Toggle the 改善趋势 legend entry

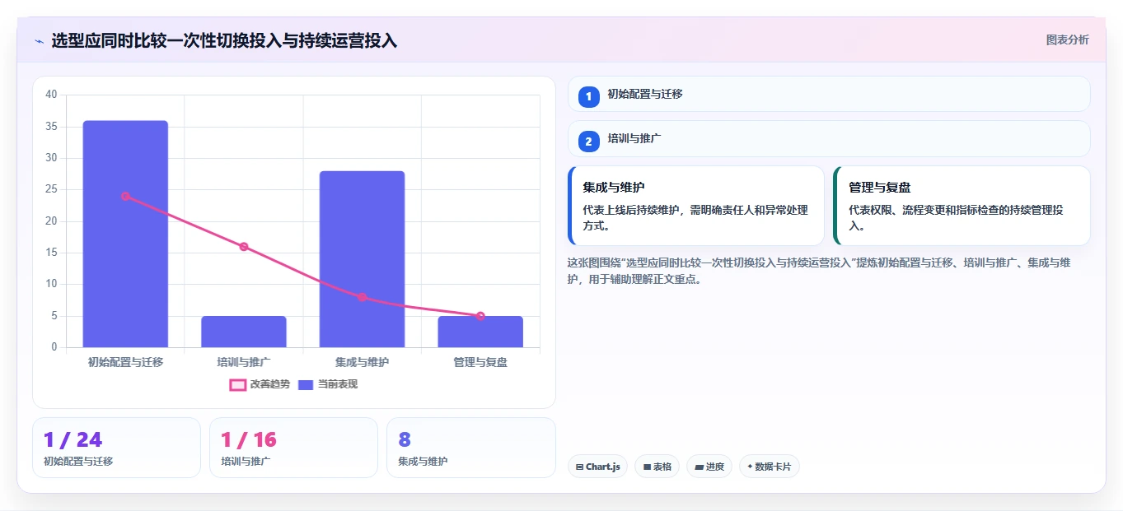[x=260, y=384]
